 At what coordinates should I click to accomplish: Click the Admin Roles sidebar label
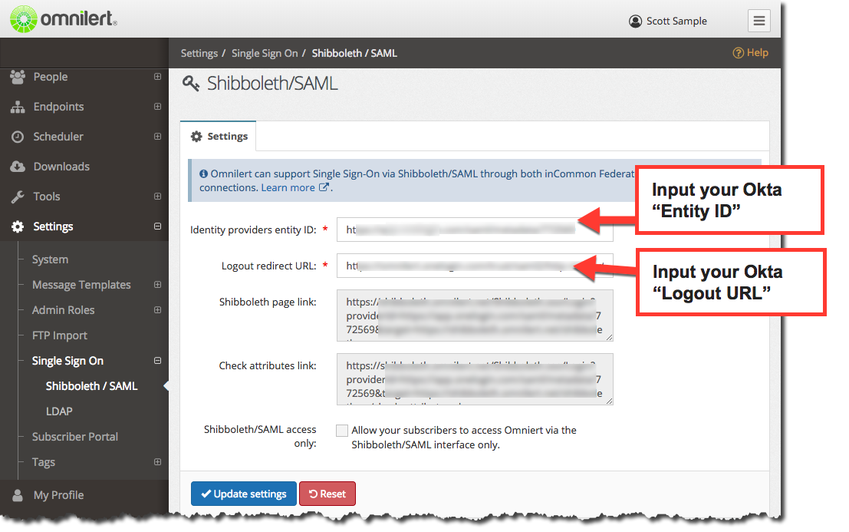[64, 310]
